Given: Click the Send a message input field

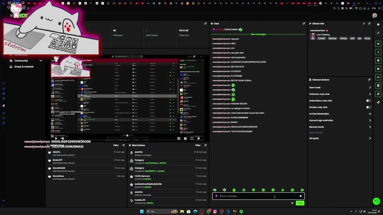Looking at the screenshot, I should tap(258, 196).
